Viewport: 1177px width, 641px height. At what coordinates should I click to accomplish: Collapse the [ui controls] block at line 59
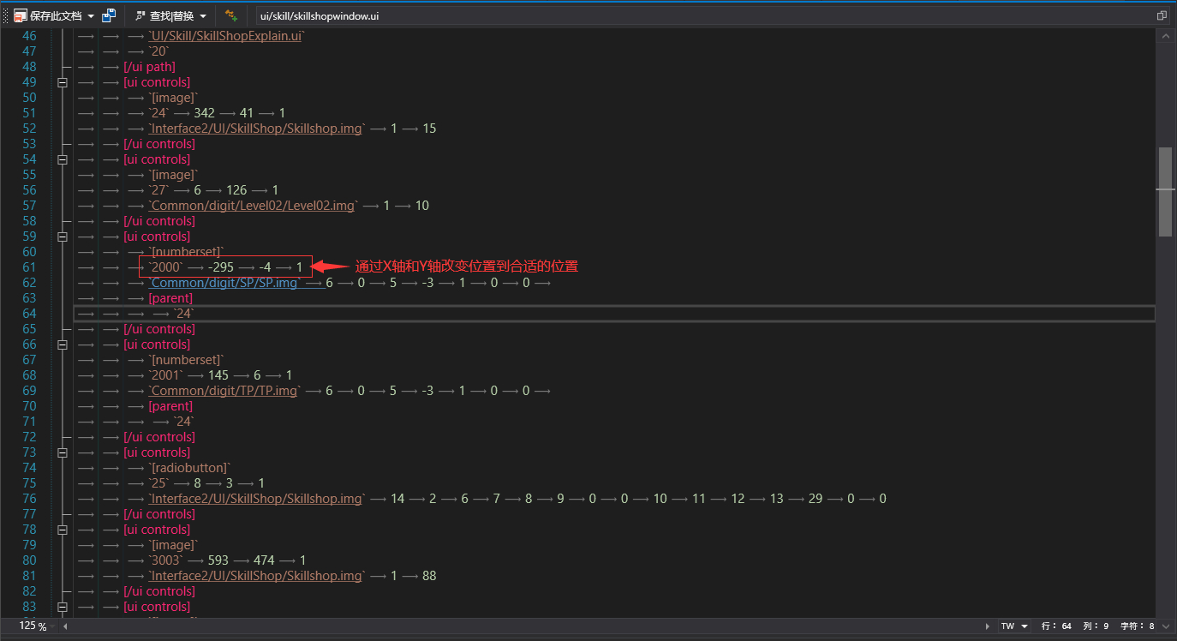click(62, 237)
